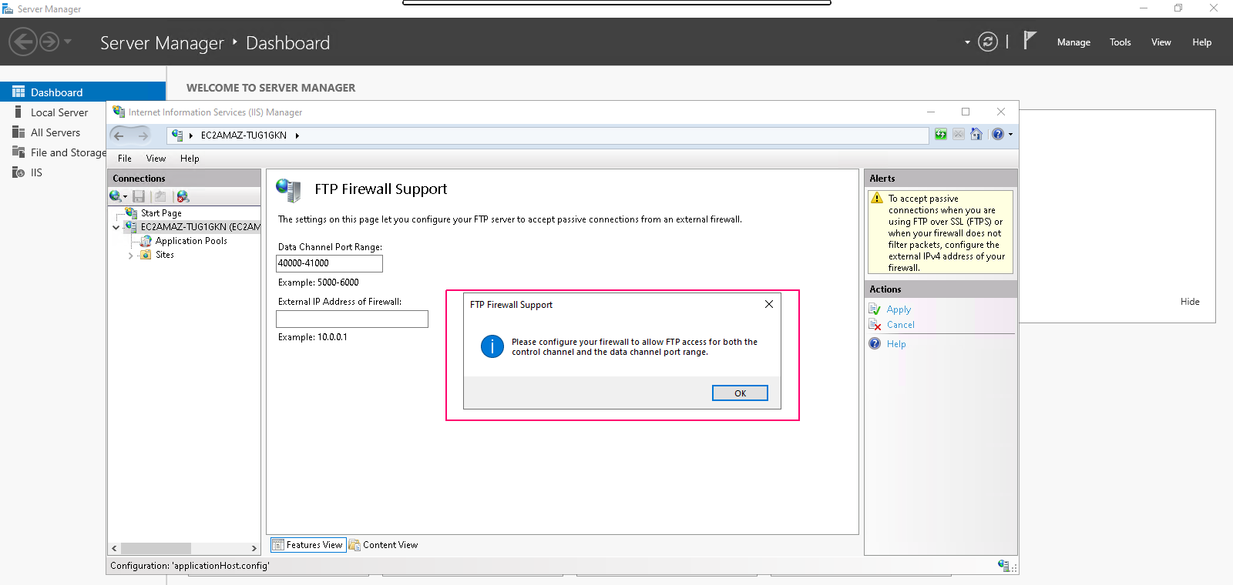This screenshot has height=585, width=1233.
Task: Open the Server Manager Manage menu
Action: tap(1073, 42)
